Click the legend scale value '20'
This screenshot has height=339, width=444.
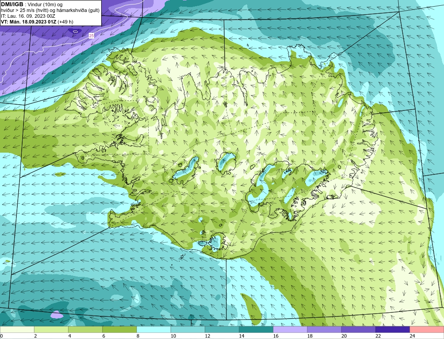(344, 336)
